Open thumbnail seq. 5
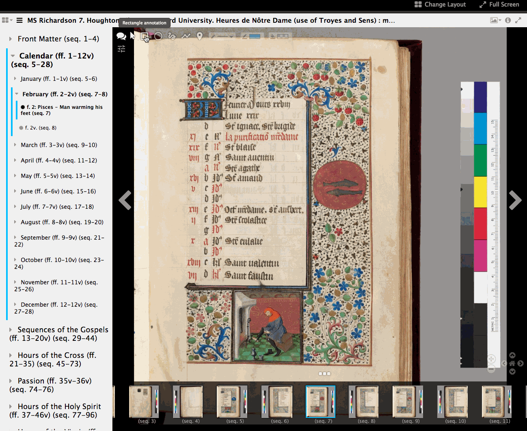Image resolution: width=527 pixels, height=431 pixels. [x=232, y=402]
